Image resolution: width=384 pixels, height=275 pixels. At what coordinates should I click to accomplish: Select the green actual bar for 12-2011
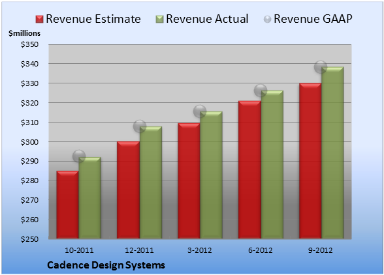point(151,182)
